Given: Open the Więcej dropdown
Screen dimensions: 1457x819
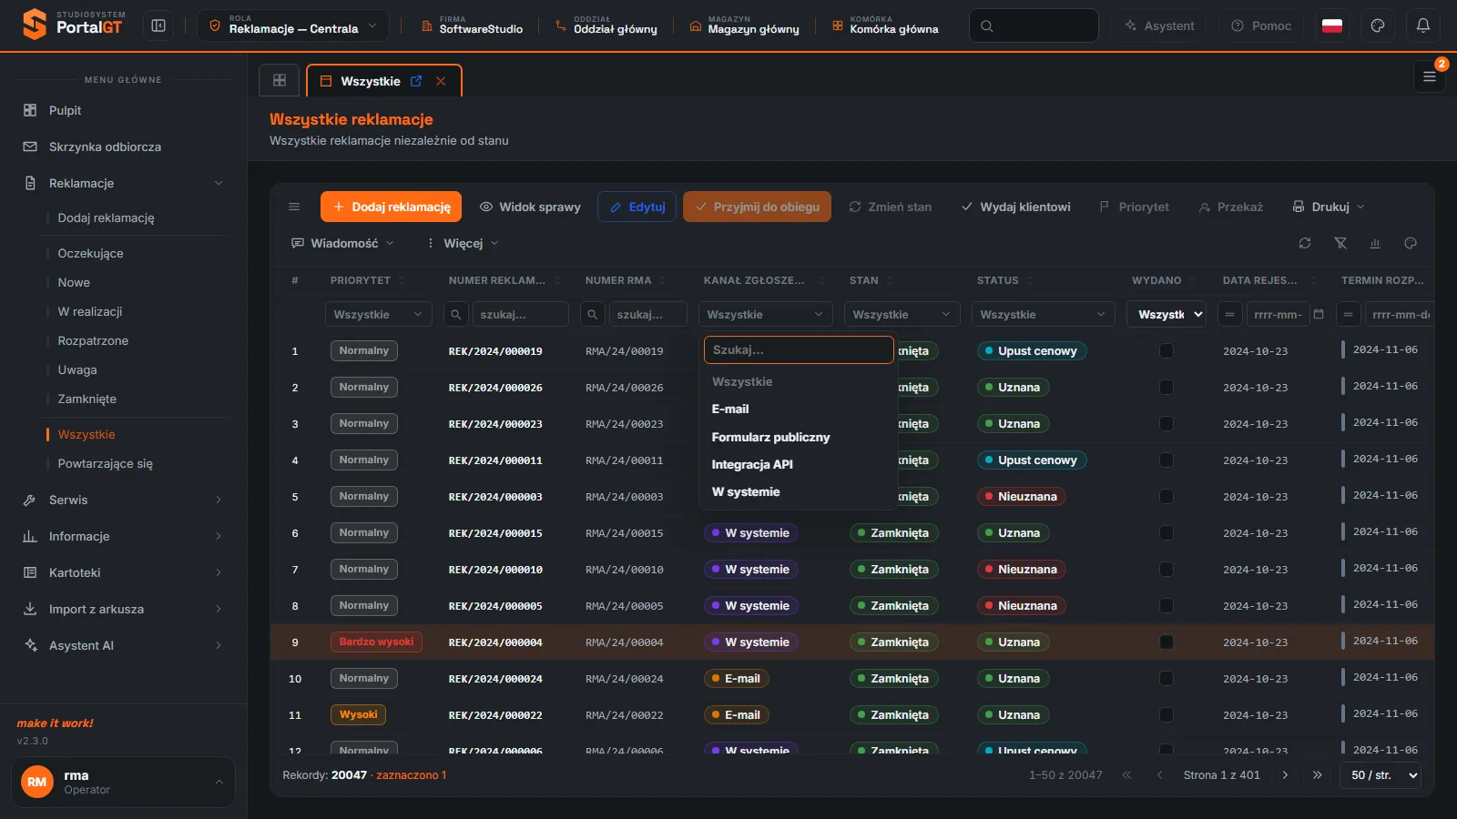Looking at the screenshot, I should click(463, 243).
